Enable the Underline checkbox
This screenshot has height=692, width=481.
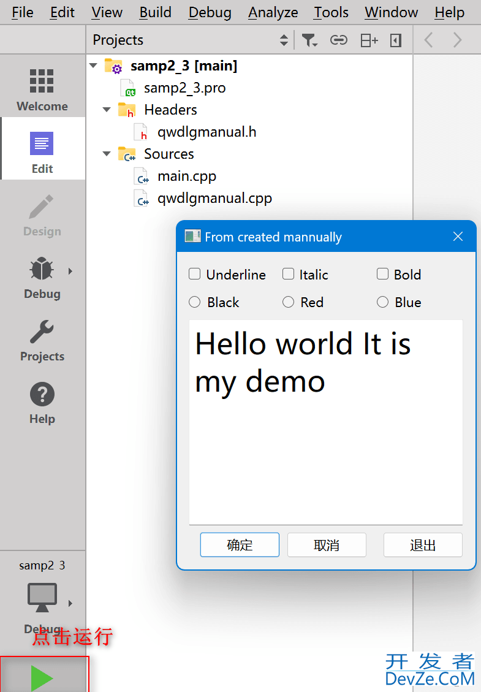(195, 274)
